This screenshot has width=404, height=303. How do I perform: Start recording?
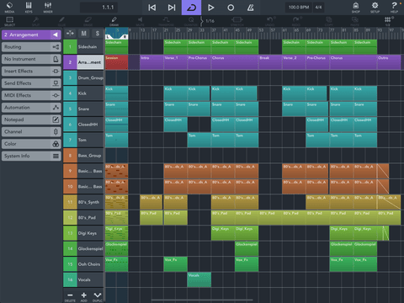tap(231, 8)
